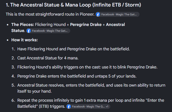Click the bold "Peregrine Drake" text in the Pieces line

86,25
